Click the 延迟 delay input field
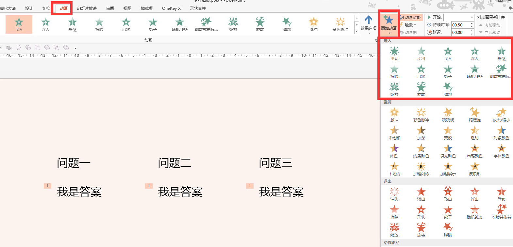Screen dimensions: 513x247 (460, 32)
